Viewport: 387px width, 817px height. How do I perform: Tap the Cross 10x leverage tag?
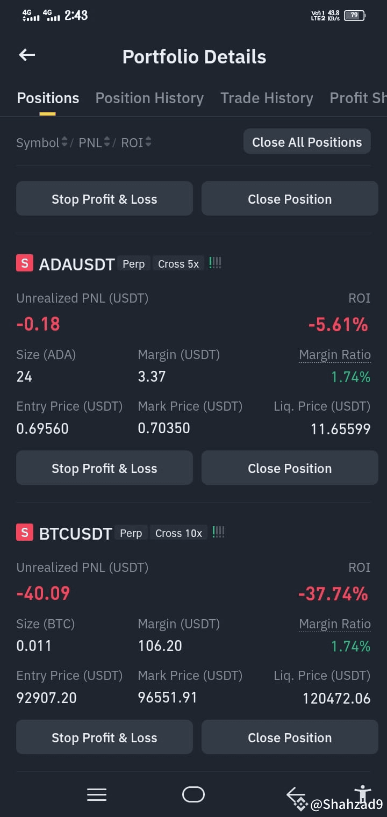tap(178, 533)
